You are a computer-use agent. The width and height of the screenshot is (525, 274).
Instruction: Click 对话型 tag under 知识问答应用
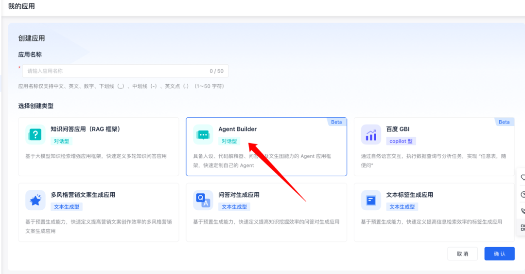[61, 141]
